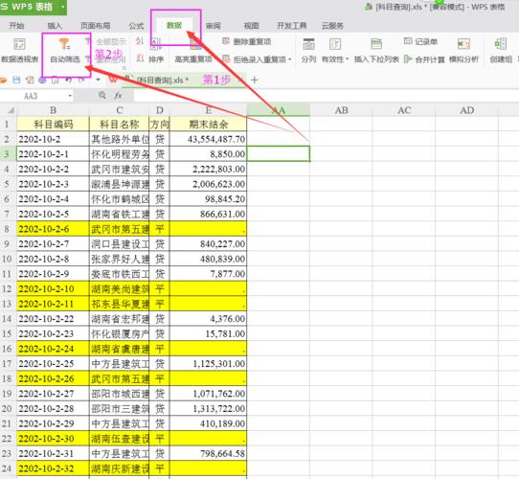Switch to the 审阅 tab
519x479 pixels.
point(214,26)
